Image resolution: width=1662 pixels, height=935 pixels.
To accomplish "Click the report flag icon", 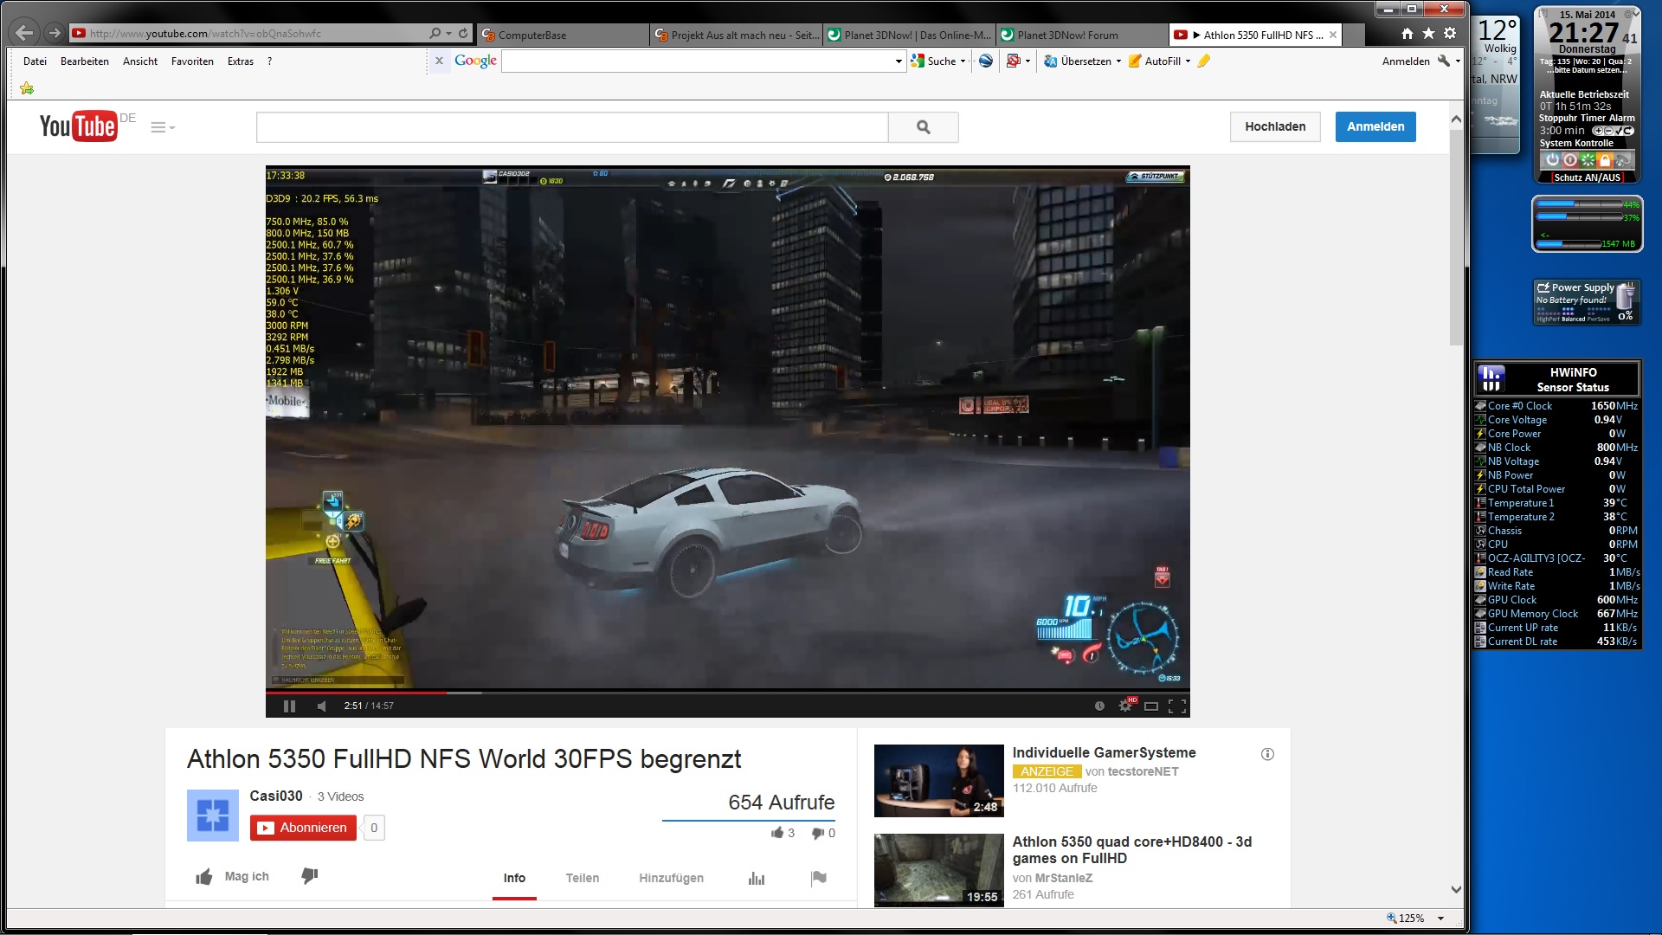I will tap(818, 878).
